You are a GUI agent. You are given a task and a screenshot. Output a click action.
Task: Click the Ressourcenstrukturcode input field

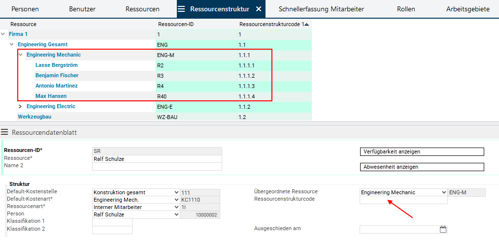[403, 200]
